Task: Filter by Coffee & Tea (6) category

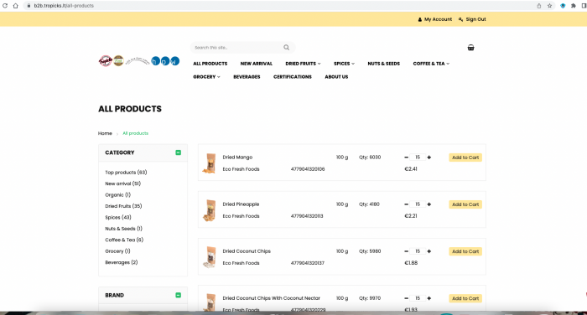Action: point(124,240)
